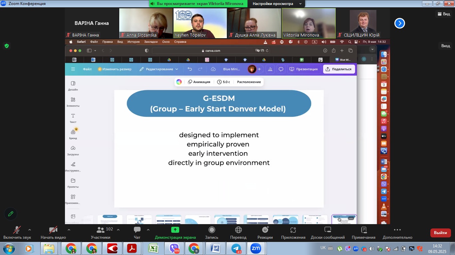Open the Participants list
The image size is (455, 255).
(x=100, y=232)
